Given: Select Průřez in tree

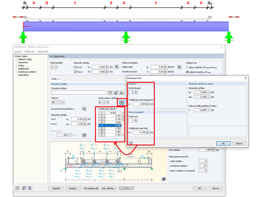Looking at the screenshot, I should 21,66.
